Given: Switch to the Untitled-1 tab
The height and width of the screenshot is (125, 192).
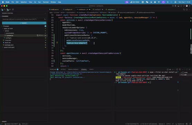Looking at the screenshot, I should pos(98,9).
